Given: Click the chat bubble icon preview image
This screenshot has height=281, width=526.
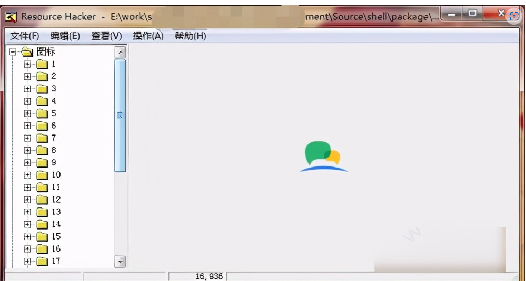Looking at the screenshot, I should 323,157.
